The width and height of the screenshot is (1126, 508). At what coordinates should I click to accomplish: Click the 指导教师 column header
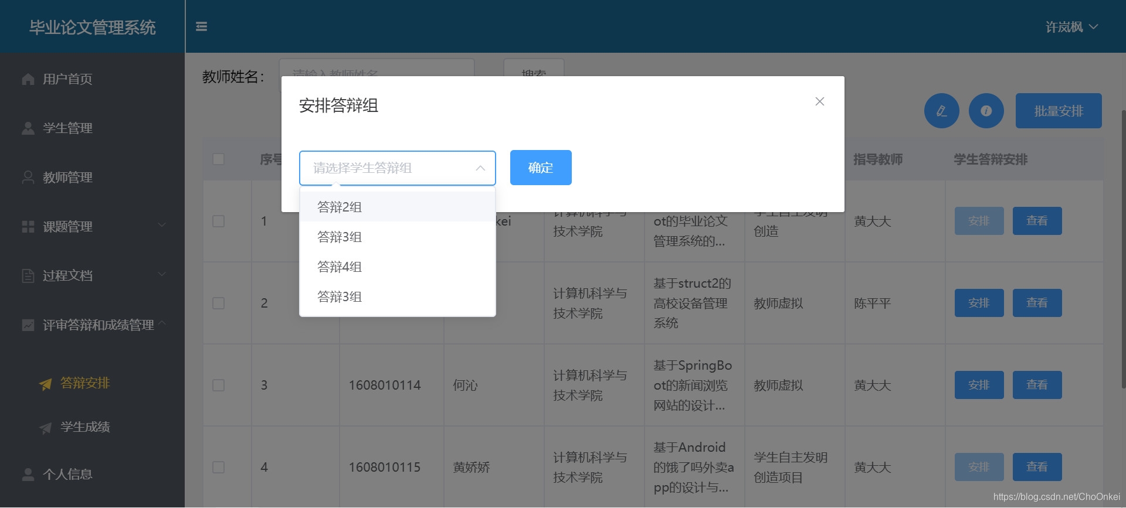tap(878, 159)
